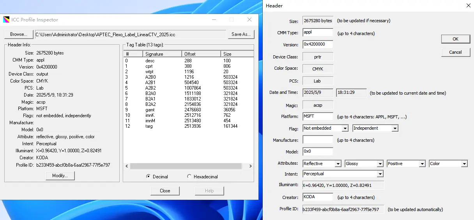Open the Flag 'Not embedded' dropdown
474x220 pixels.
tap(325, 128)
